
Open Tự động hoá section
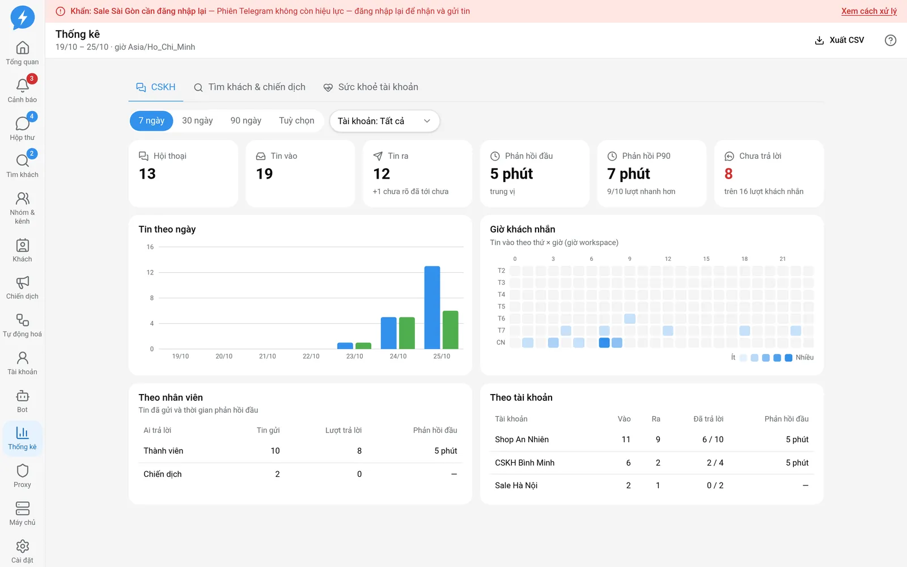[23, 326]
